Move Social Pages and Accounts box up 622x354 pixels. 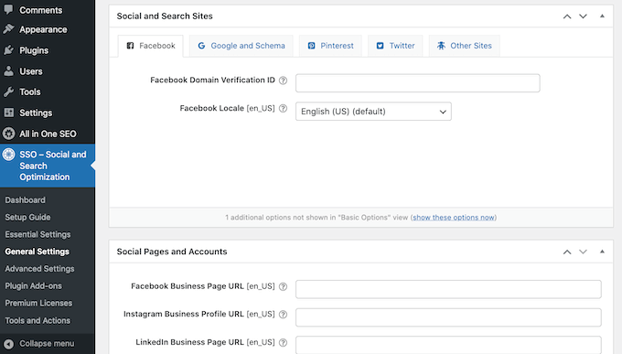tap(567, 252)
